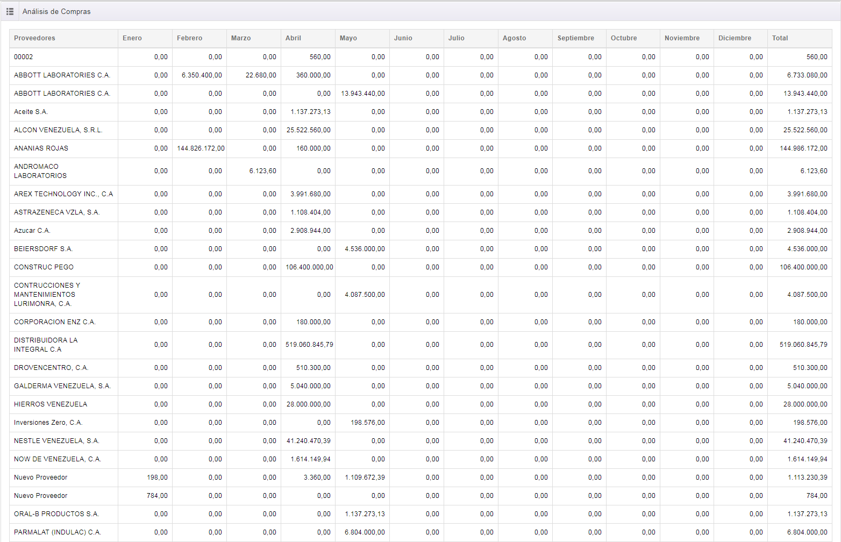The height and width of the screenshot is (542, 841).
Task: Click the Octubre column header
Action: pyautogui.click(x=633, y=38)
